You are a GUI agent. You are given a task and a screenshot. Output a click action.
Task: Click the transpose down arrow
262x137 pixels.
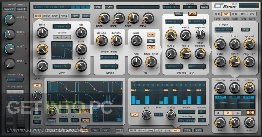(x=11, y=92)
